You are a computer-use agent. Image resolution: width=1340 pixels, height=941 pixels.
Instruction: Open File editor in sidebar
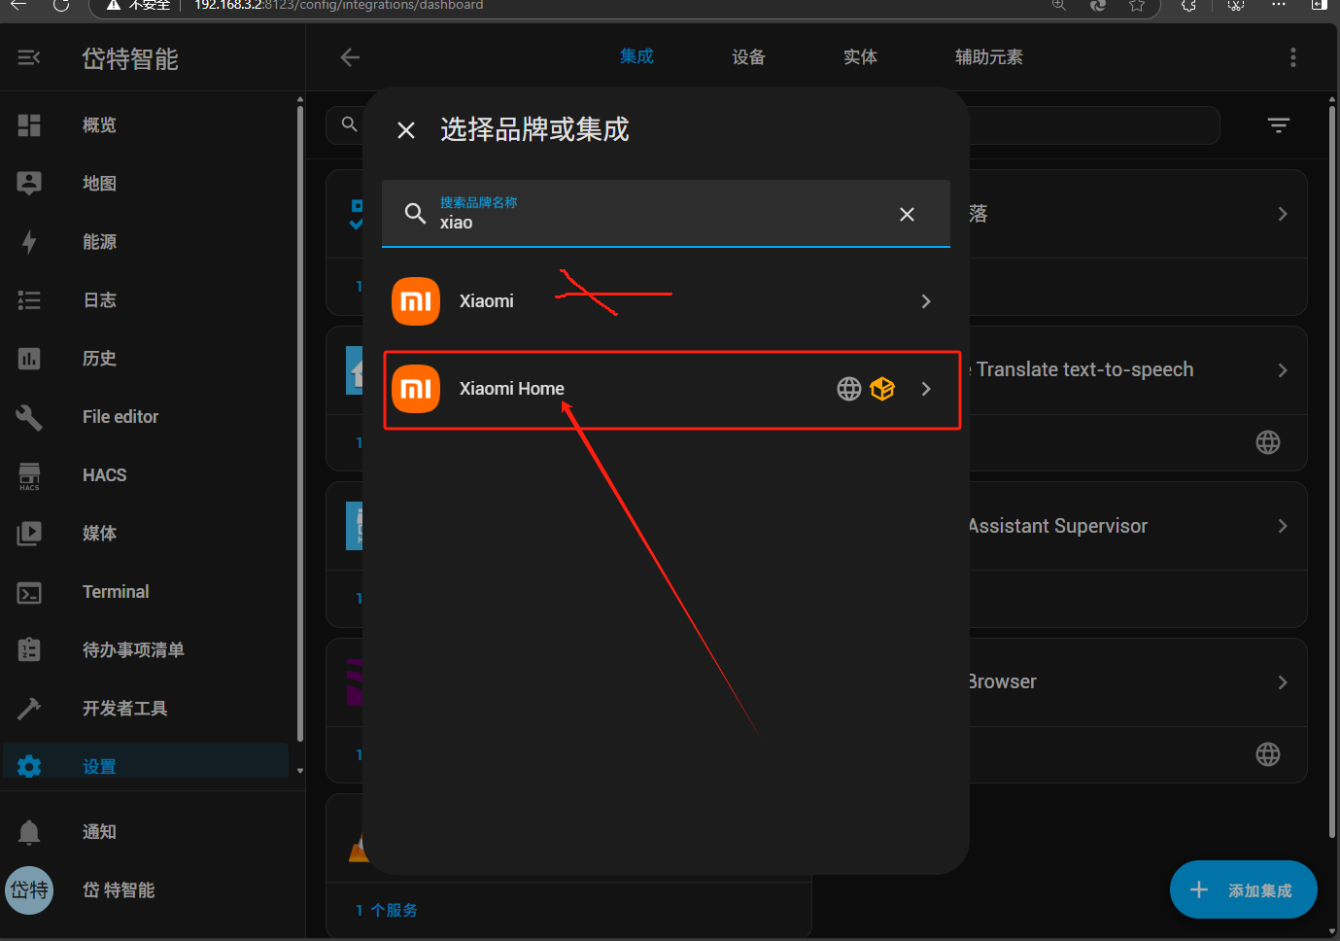tap(120, 417)
